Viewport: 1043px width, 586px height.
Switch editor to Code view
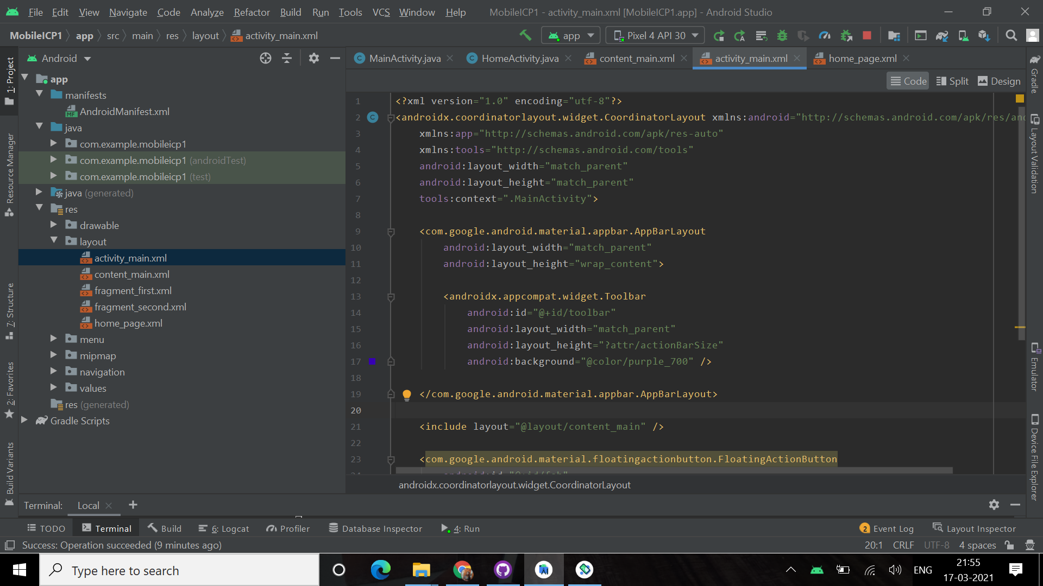pyautogui.click(x=908, y=81)
